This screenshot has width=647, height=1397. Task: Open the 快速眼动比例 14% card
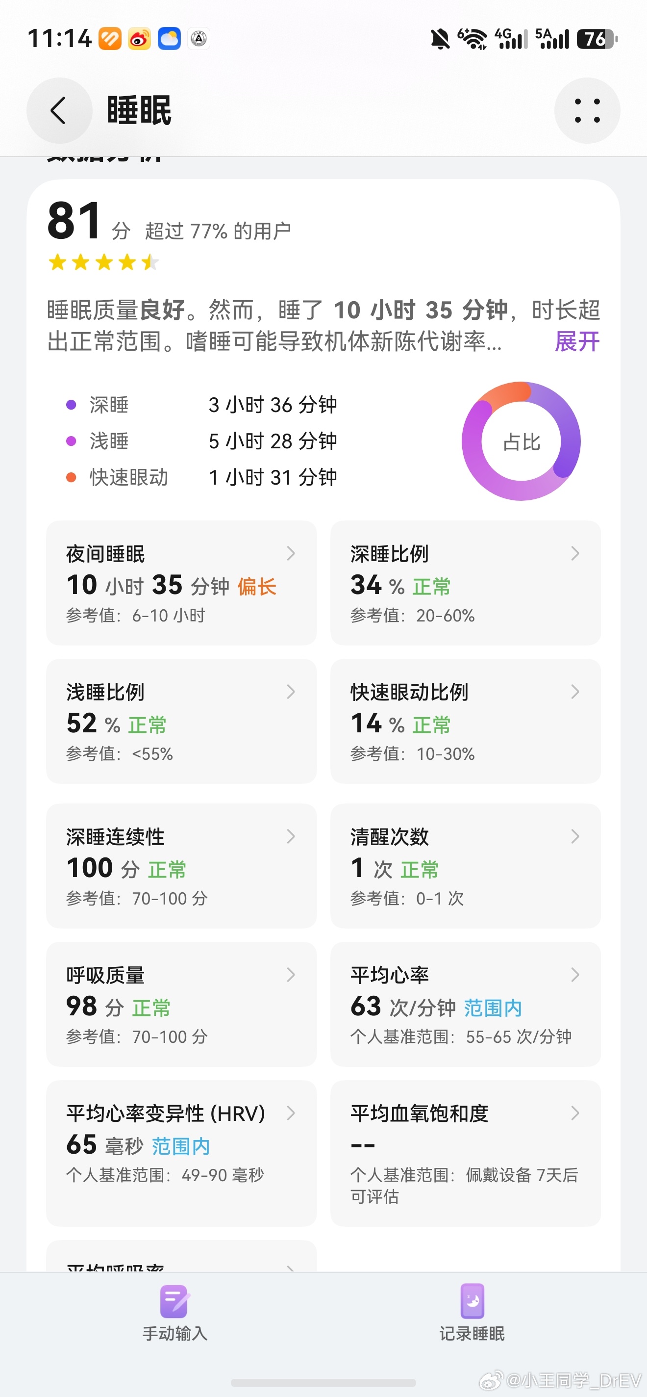pyautogui.click(x=466, y=721)
